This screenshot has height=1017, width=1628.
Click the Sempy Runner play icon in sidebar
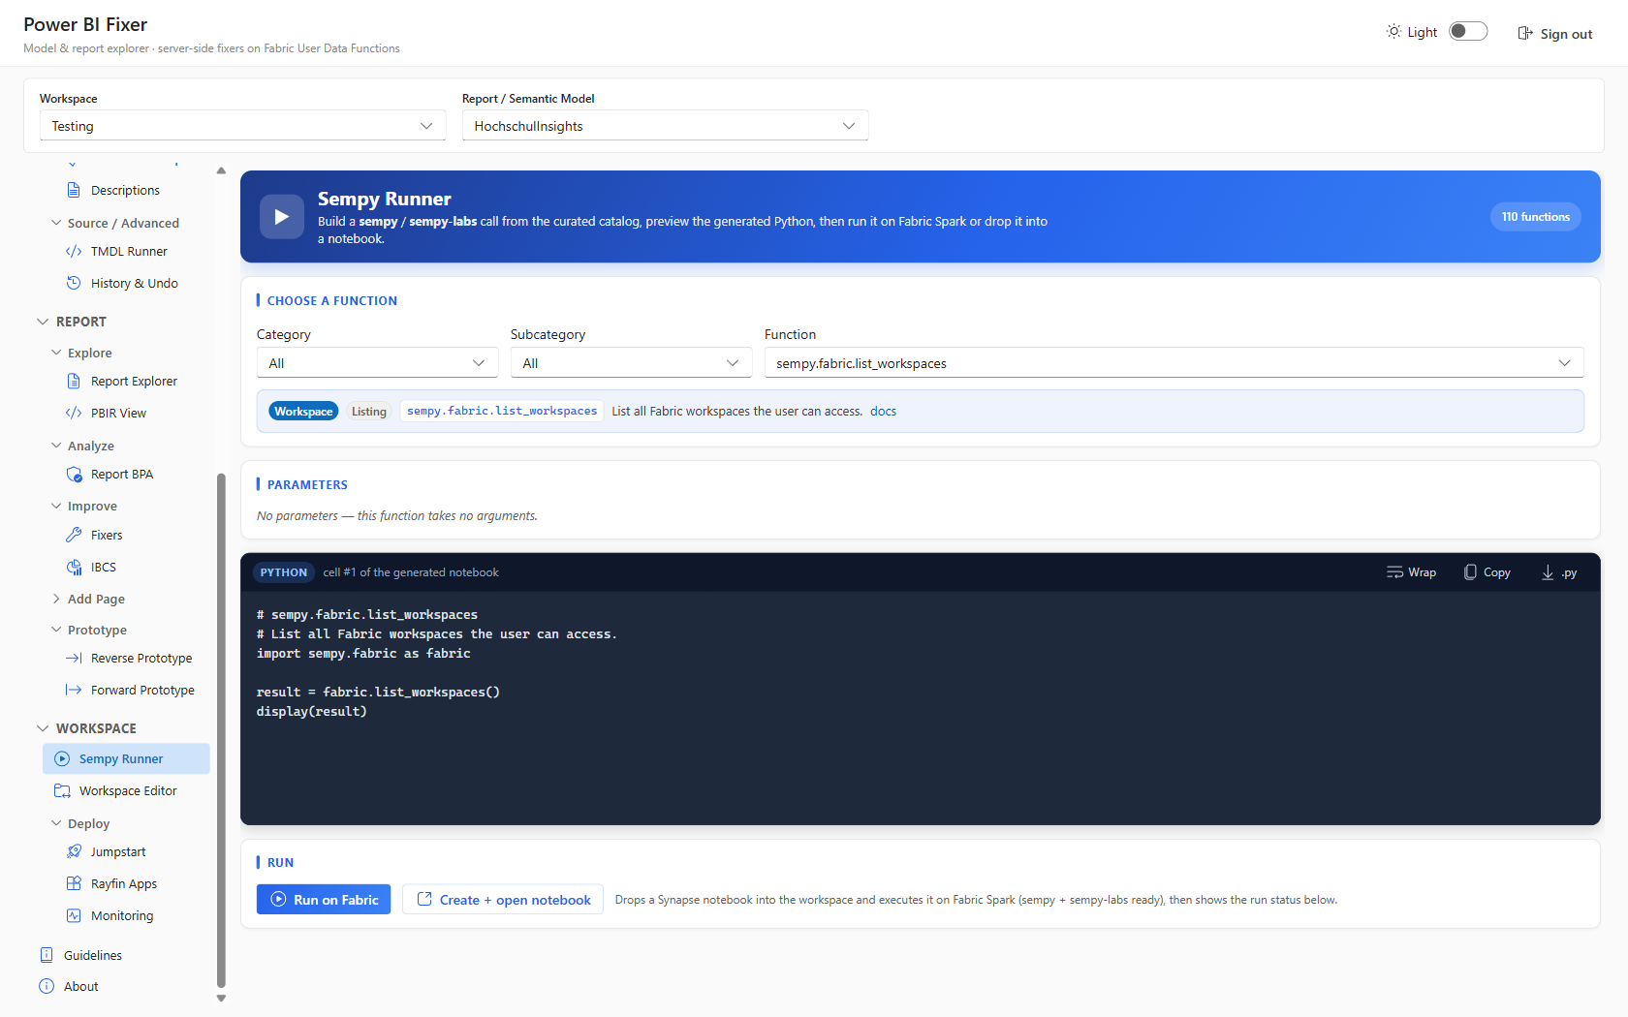62,758
